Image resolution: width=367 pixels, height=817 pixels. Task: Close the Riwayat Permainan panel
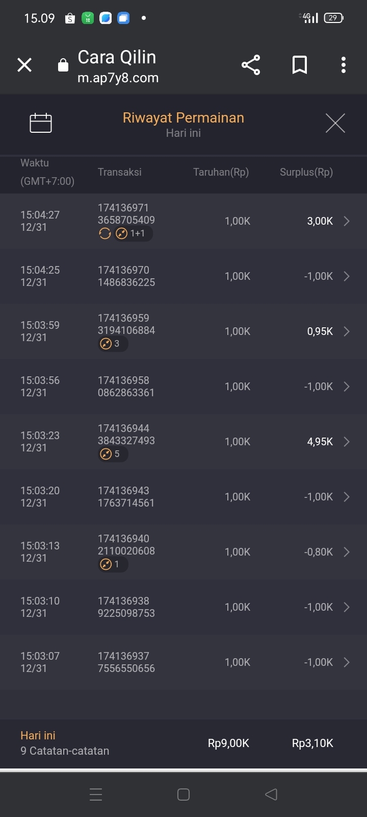click(x=335, y=123)
